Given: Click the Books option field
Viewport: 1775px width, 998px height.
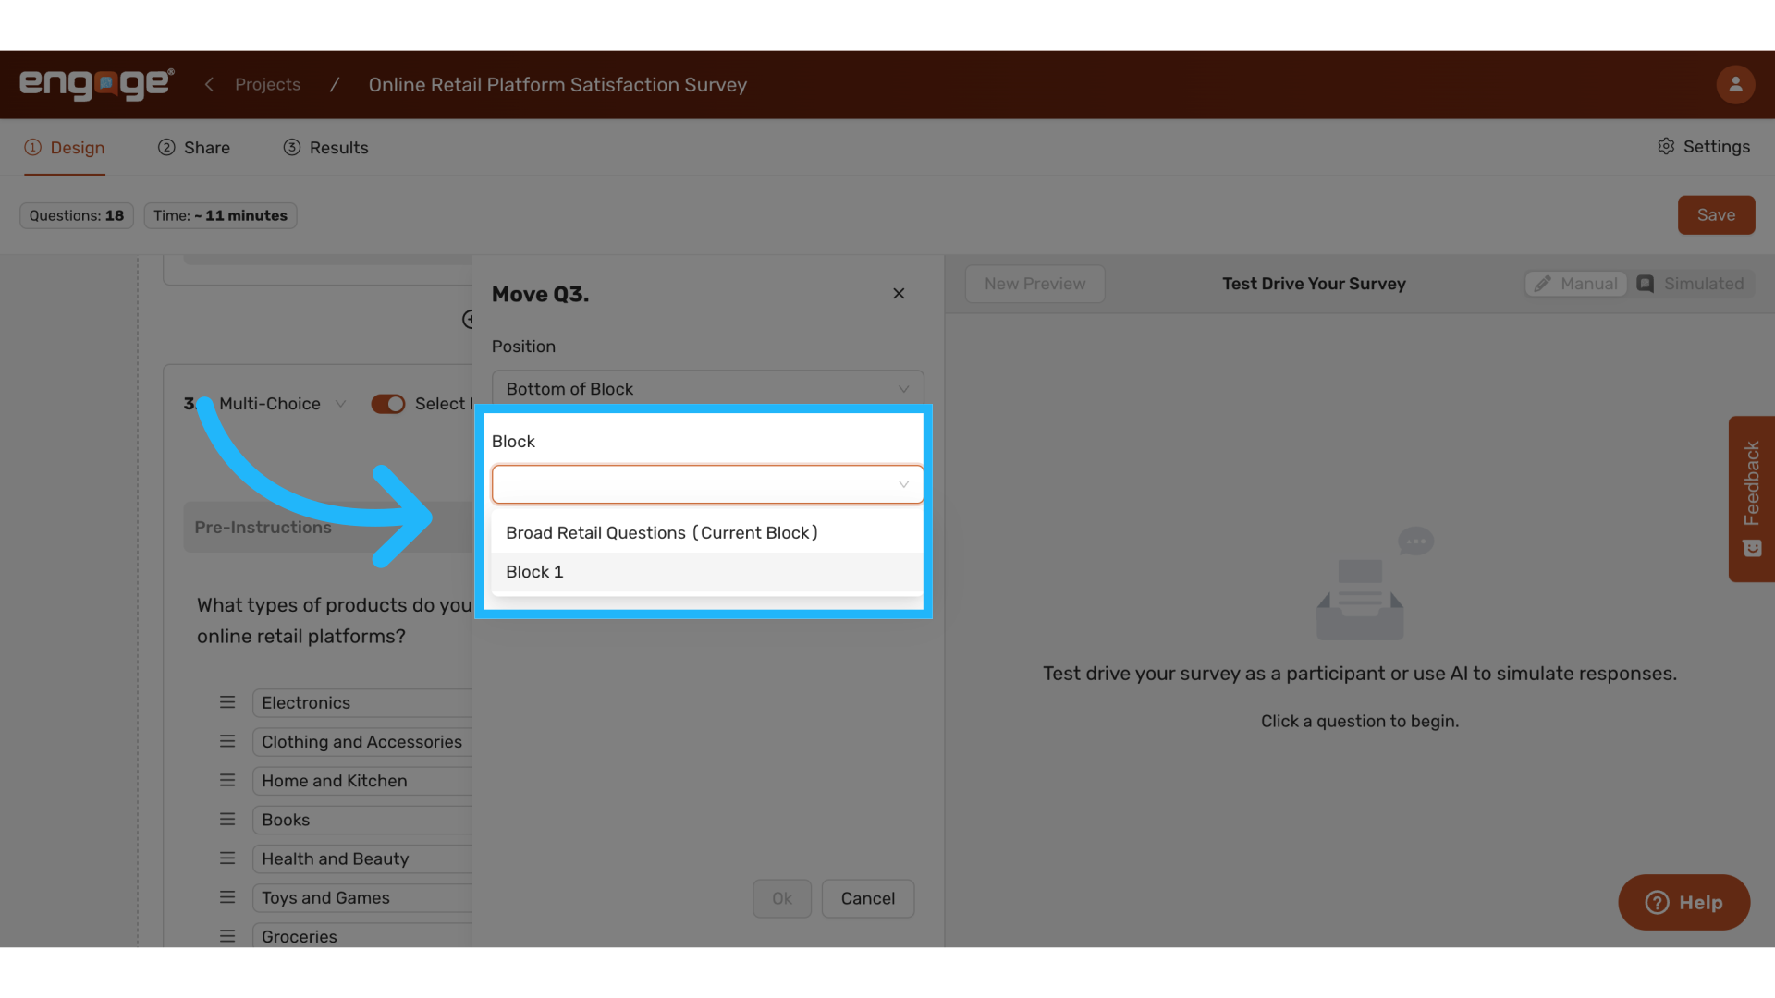Looking at the screenshot, I should (362, 820).
